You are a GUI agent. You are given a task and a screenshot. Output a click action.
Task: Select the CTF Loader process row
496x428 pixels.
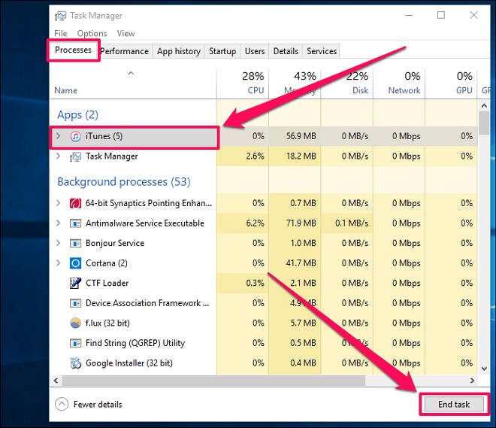264,283
